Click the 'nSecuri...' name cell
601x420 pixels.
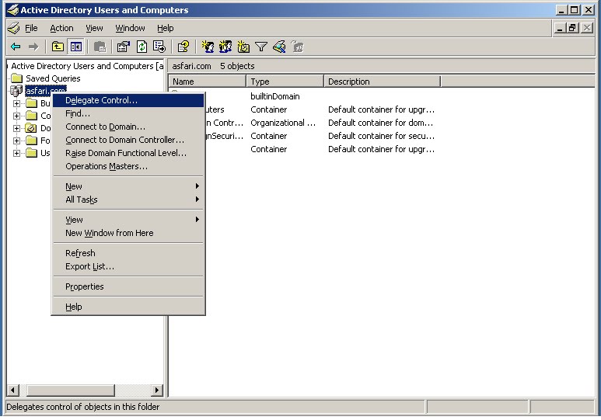pyautogui.click(x=225, y=136)
